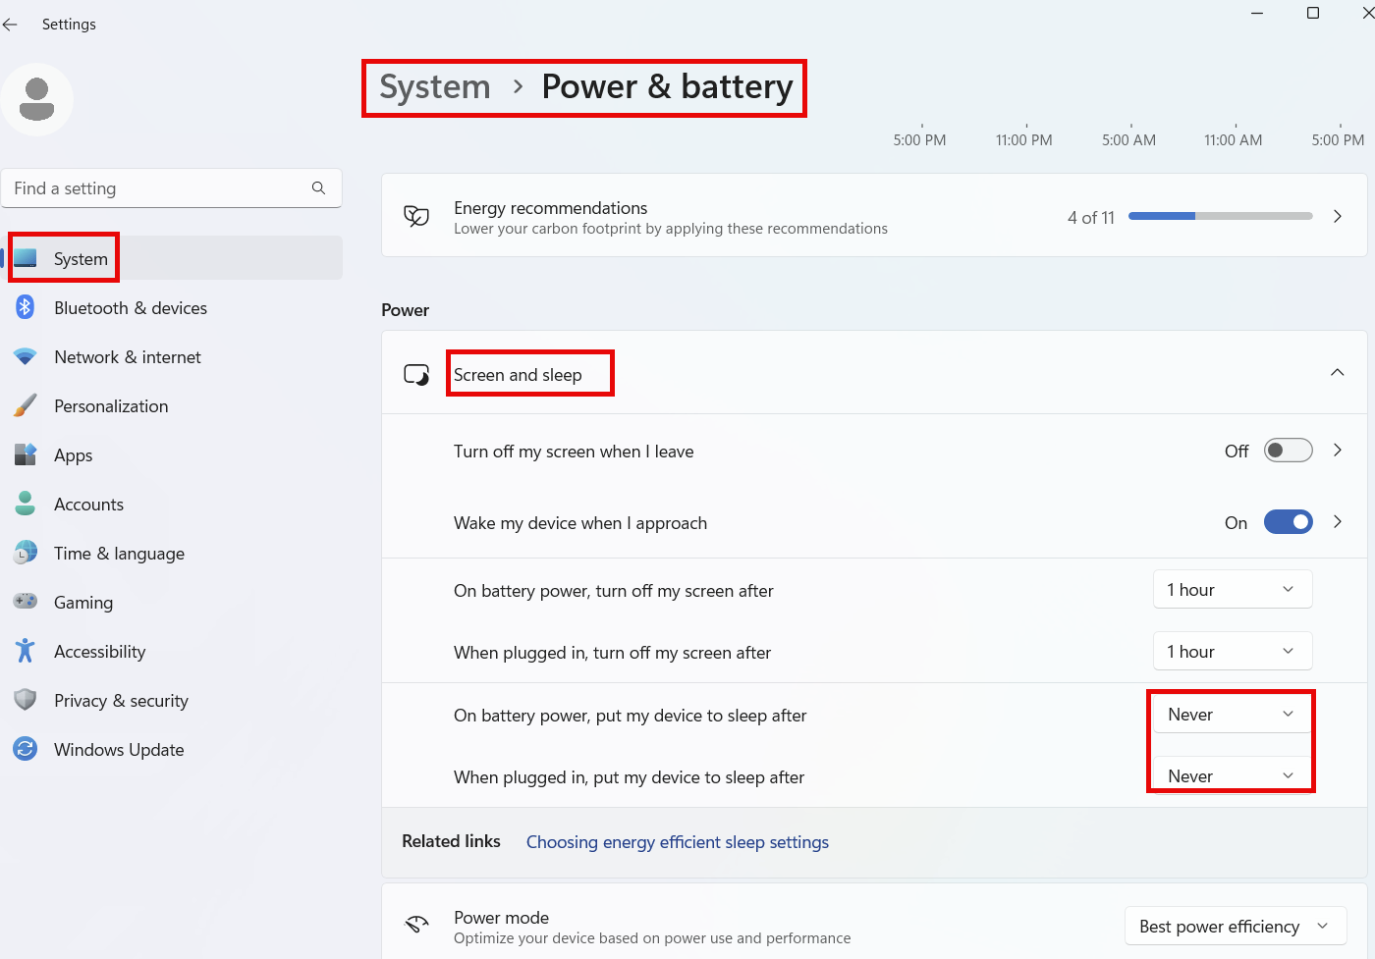Open Accessibility settings
Viewport: 1375px width, 959px height.
pos(172,651)
